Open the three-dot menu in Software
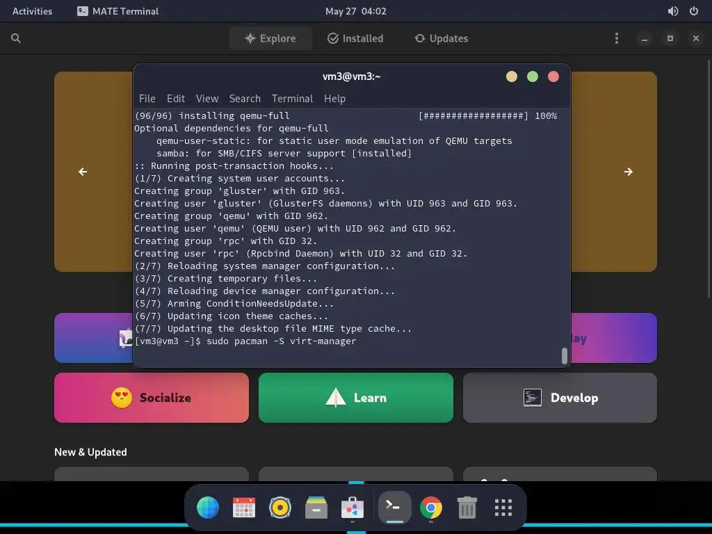This screenshot has height=534, width=712. (x=616, y=39)
